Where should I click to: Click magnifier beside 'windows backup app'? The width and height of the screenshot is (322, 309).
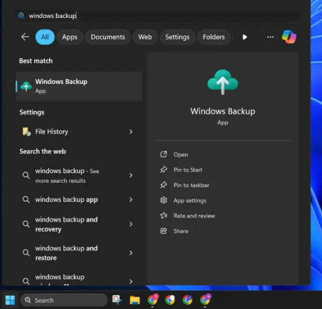point(26,200)
